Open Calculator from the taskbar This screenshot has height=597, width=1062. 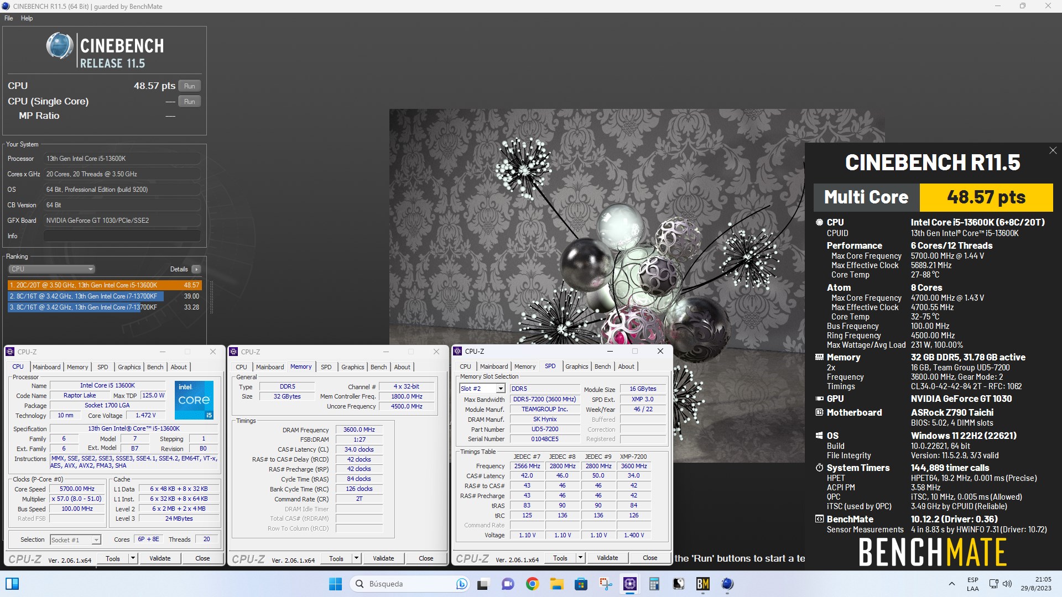[654, 584]
